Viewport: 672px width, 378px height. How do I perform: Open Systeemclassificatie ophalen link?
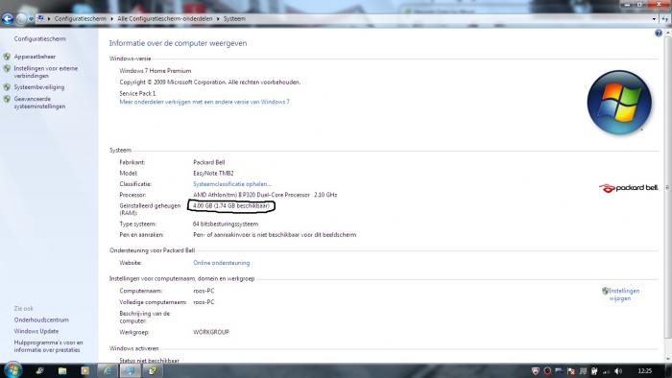[x=232, y=184]
